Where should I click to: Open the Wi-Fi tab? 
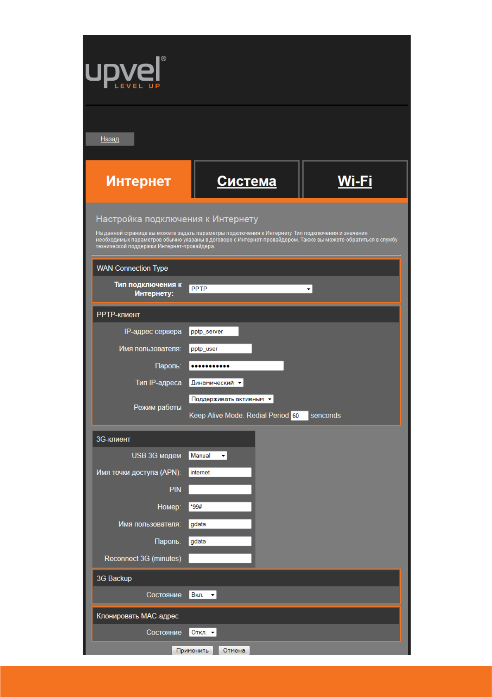pos(355,181)
